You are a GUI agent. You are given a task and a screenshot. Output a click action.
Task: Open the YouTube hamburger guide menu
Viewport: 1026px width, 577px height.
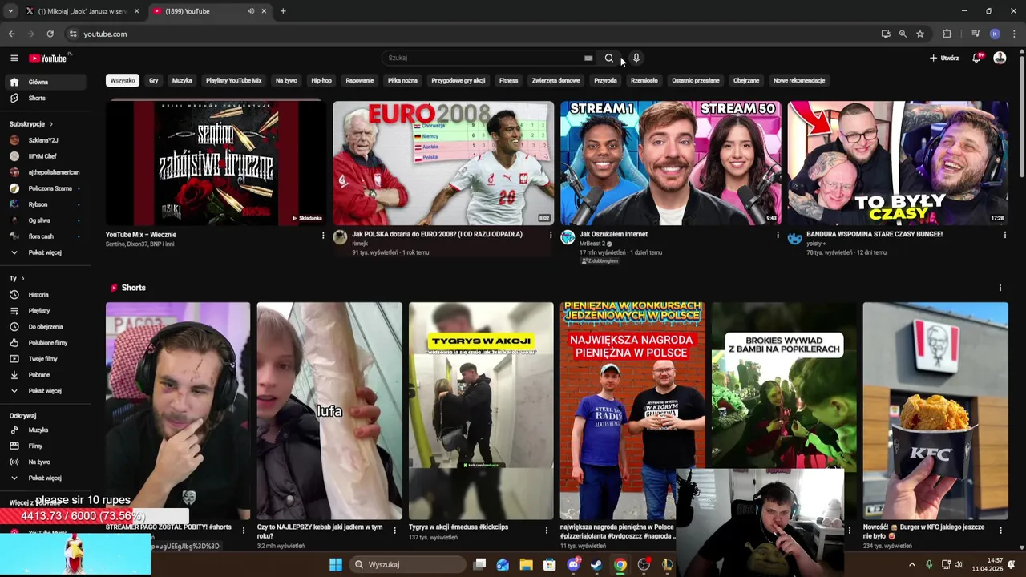click(x=14, y=58)
